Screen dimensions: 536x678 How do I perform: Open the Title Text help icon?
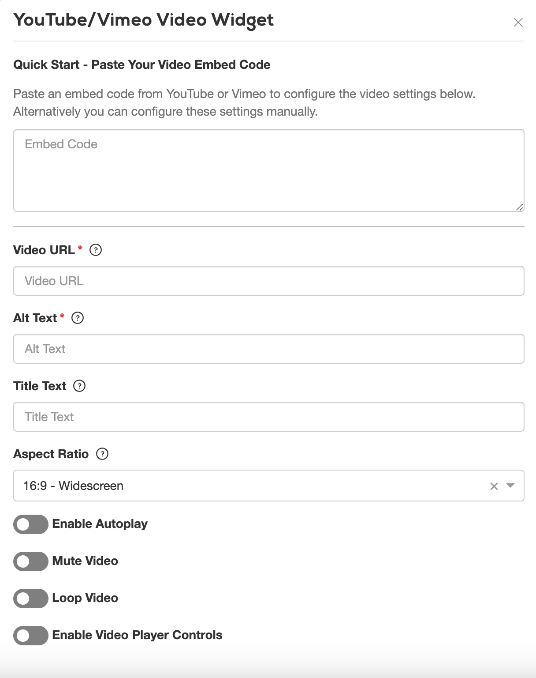tap(79, 386)
